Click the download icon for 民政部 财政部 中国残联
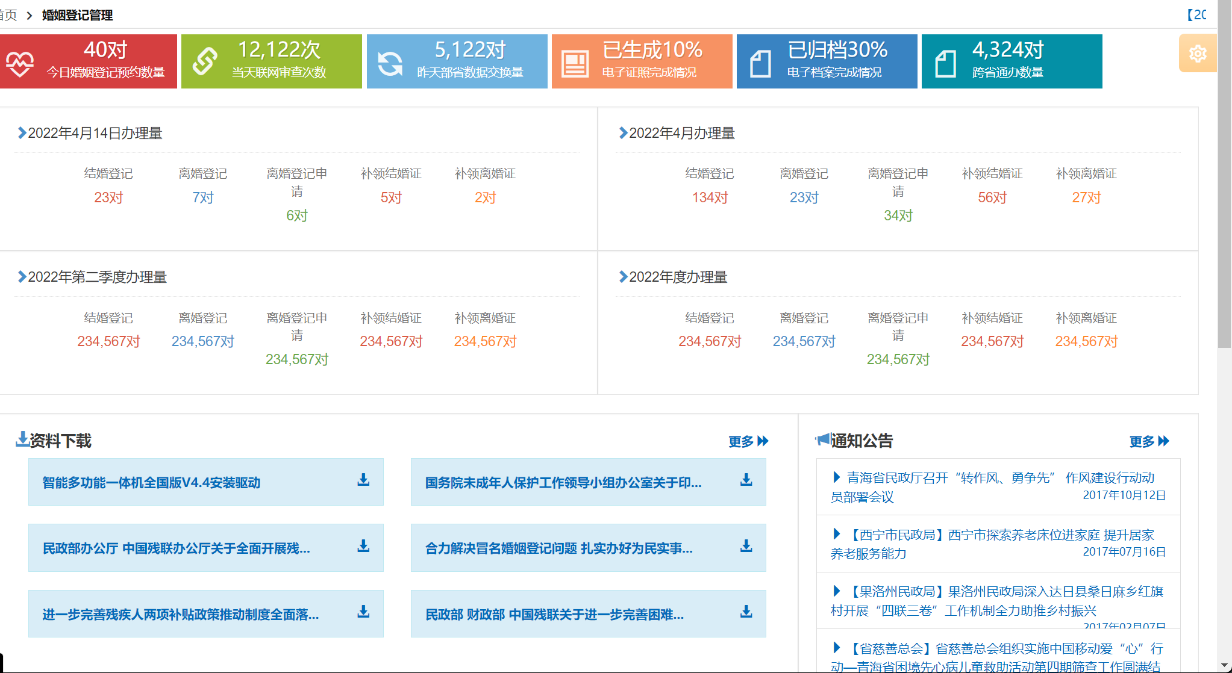 click(x=746, y=612)
